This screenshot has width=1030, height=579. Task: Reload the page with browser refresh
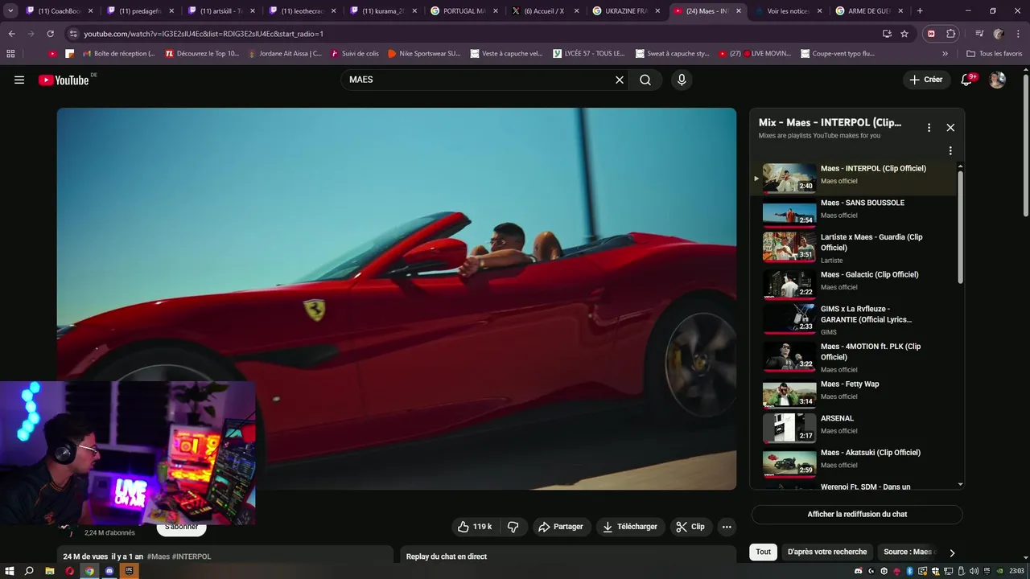coord(50,34)
